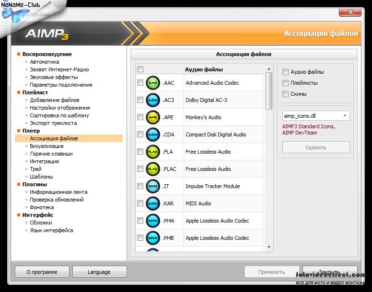Click the .KAR MIDI file icon
Viewport: 372px width, 292px height.
[x=153, y=203]
